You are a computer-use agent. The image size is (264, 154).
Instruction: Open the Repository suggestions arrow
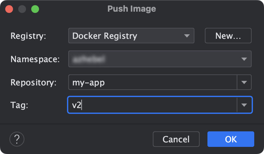point(244,82)
